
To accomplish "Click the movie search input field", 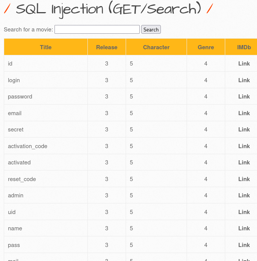I will pyautogui.click(x=97, y=30).
